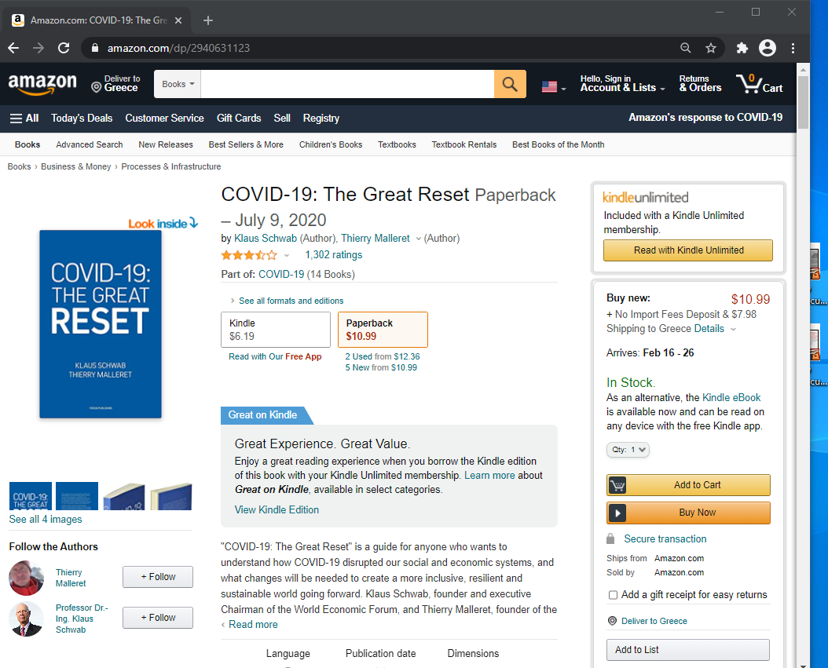Click the Buy Now button
828x668 pixels.
688,513
